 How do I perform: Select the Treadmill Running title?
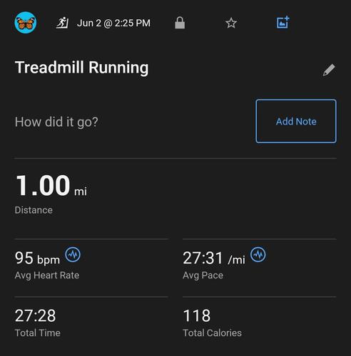click(81, 68)
